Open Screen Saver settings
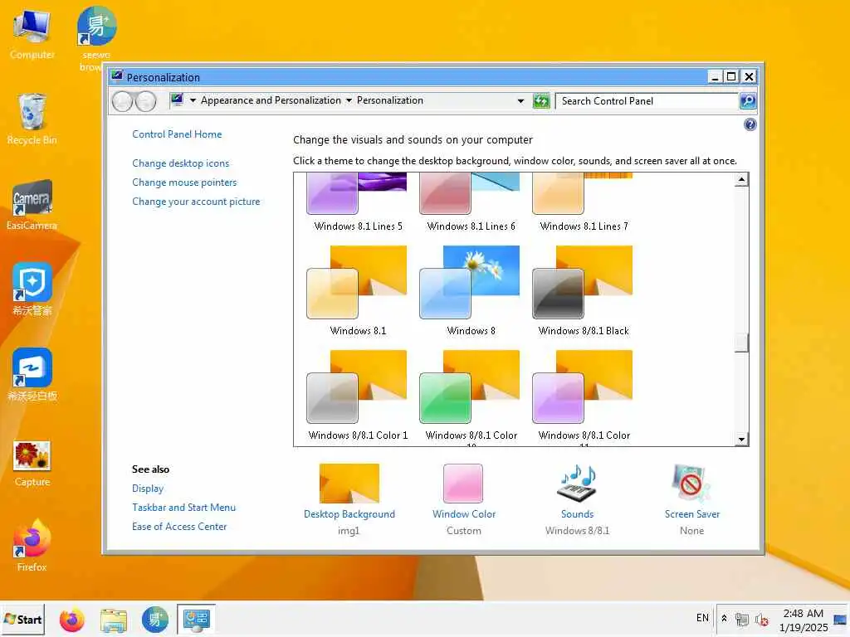Viewport: 850px width, 637px height. [691, 499]
